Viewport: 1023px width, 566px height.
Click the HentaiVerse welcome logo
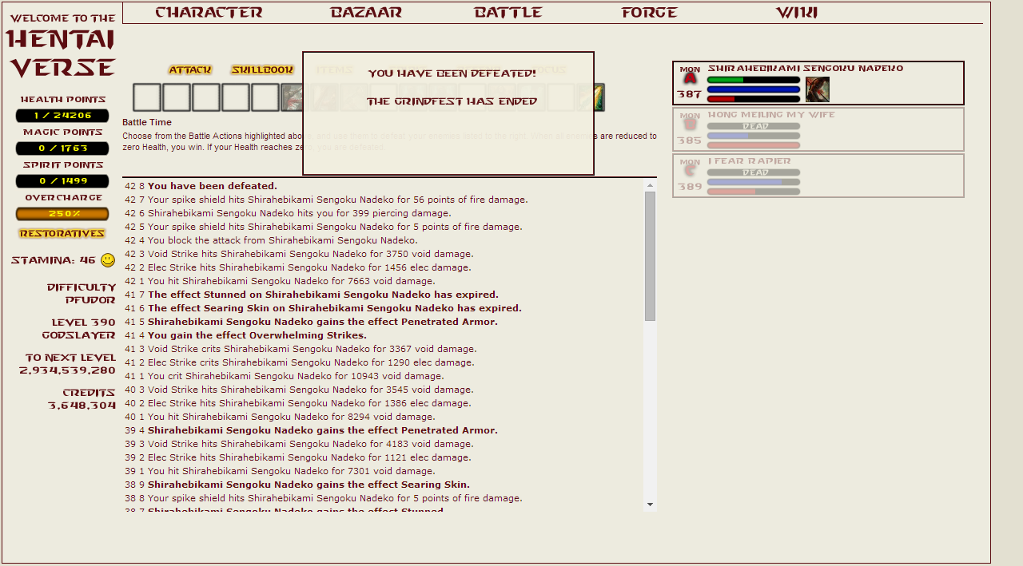62,46
